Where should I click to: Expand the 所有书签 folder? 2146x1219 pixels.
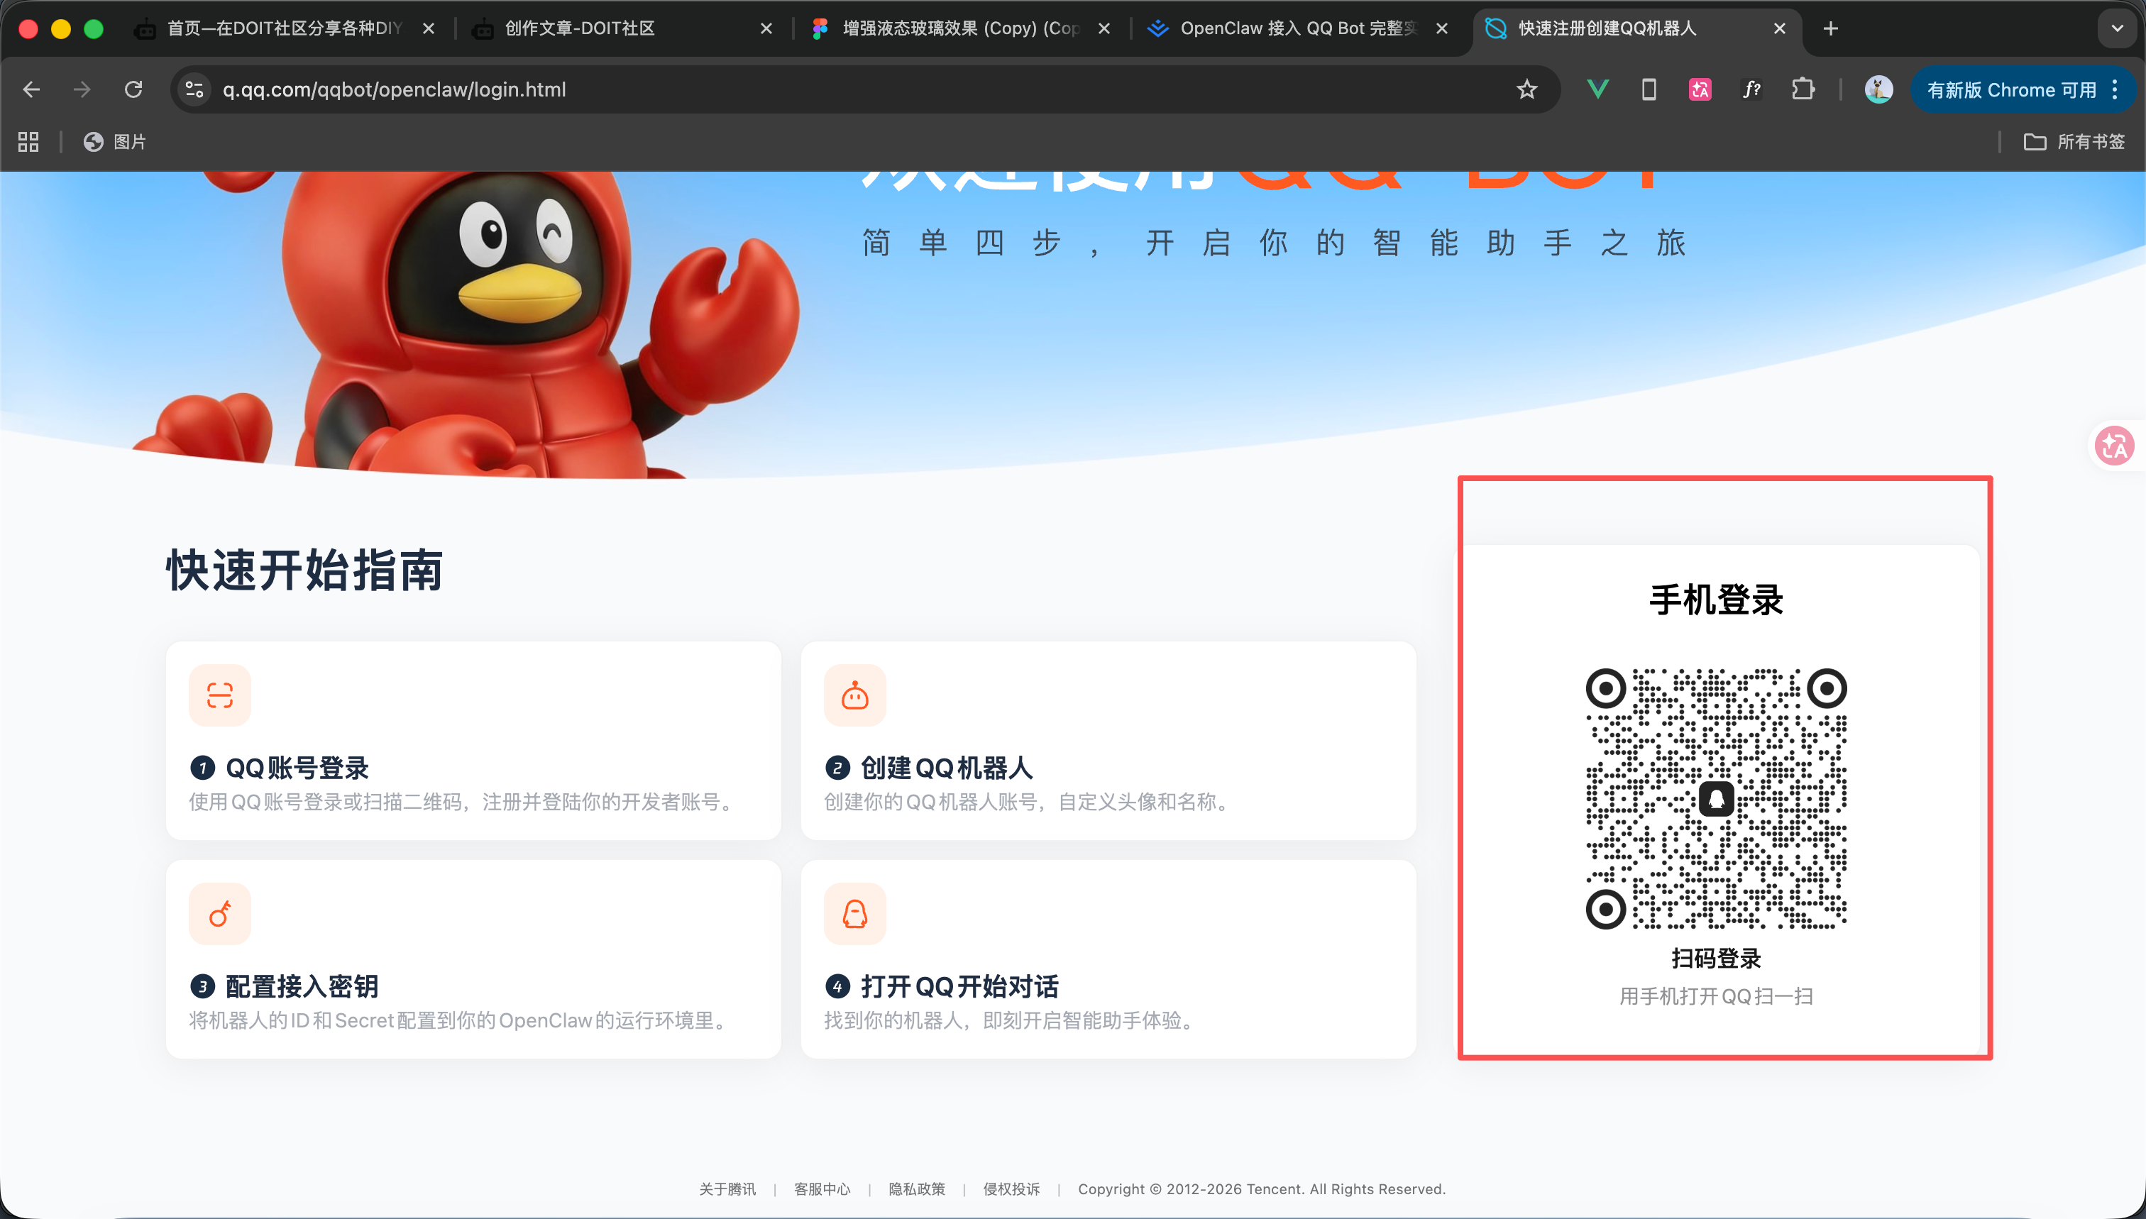click(x=2074, y=141)
